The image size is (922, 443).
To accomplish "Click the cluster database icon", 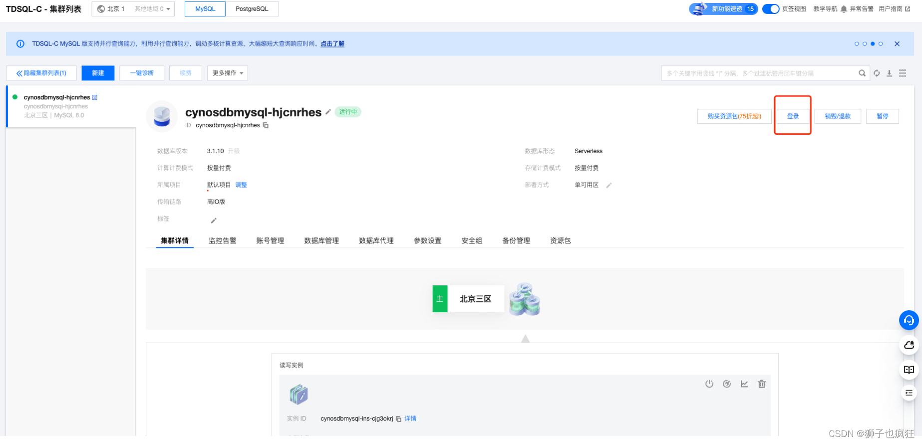I will (162, 116).
